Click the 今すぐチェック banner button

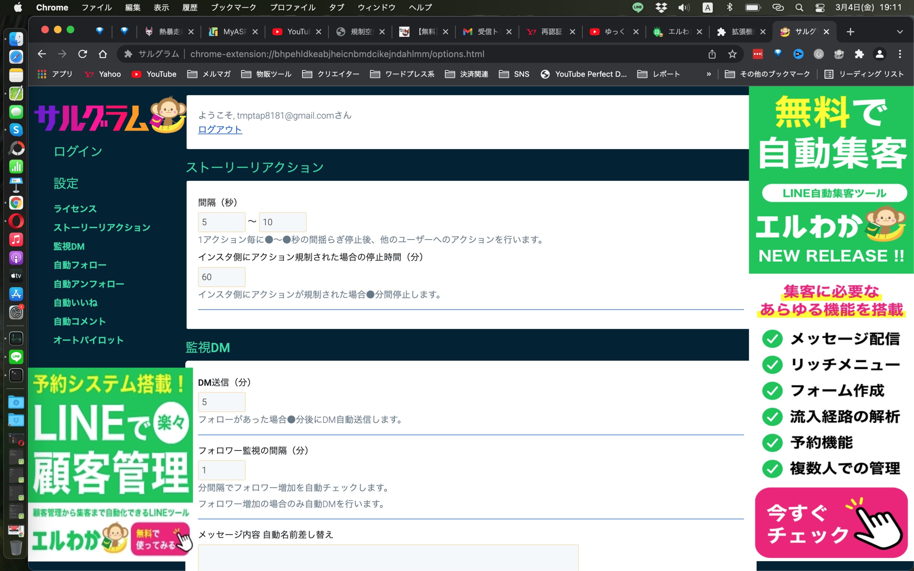tap(831, 523)
